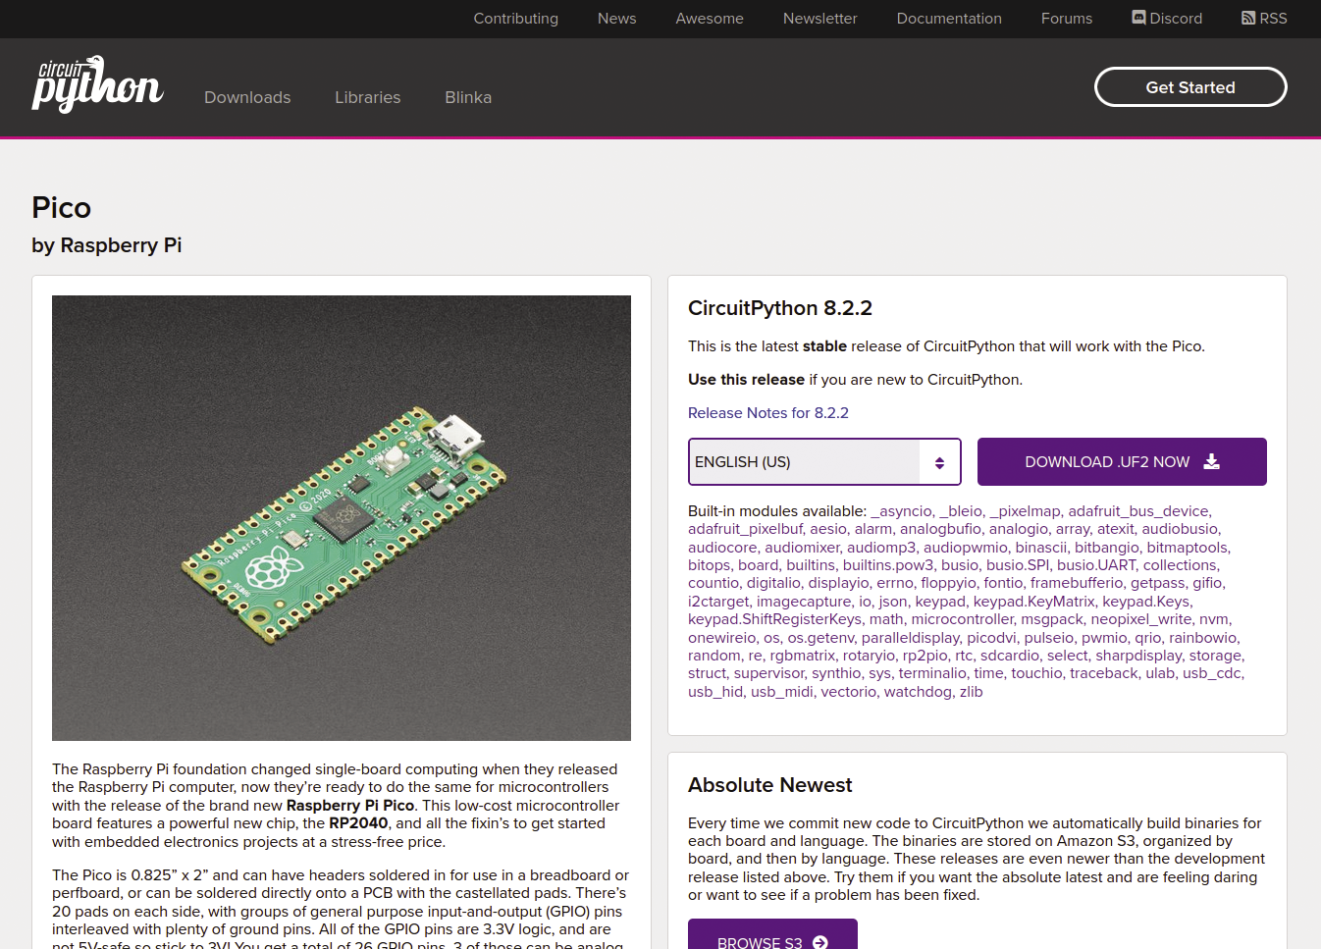
Task: Click the bold 'RP2040' text
Action: [x=358, y=823]
